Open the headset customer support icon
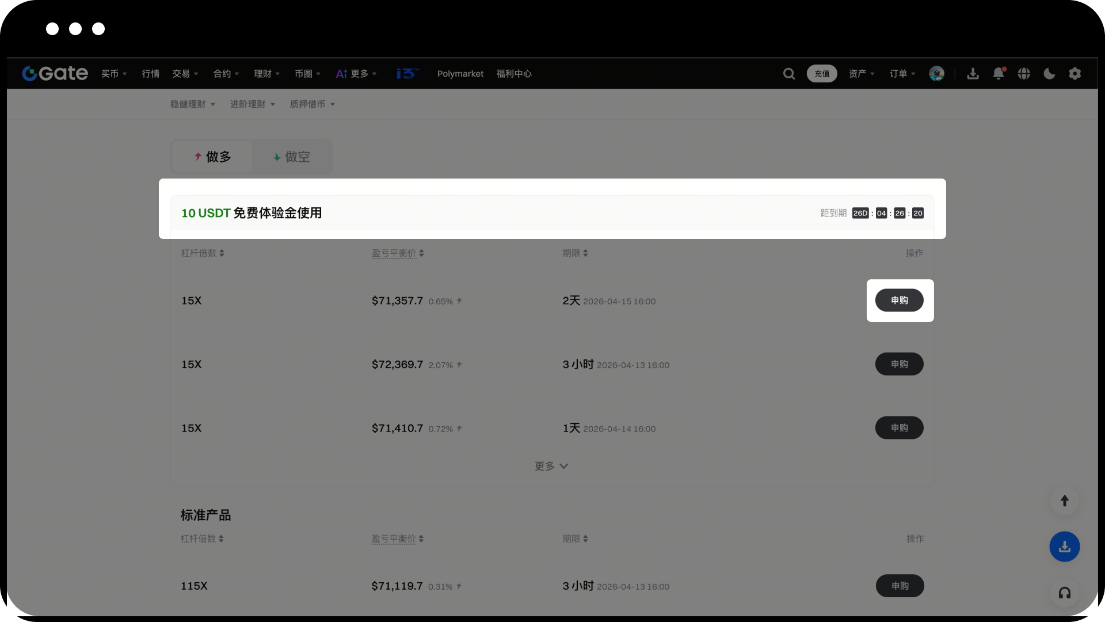Image resolution: width=1105 pixels, height=622 pixels. pyautogui.click(x=1064, y=593)
